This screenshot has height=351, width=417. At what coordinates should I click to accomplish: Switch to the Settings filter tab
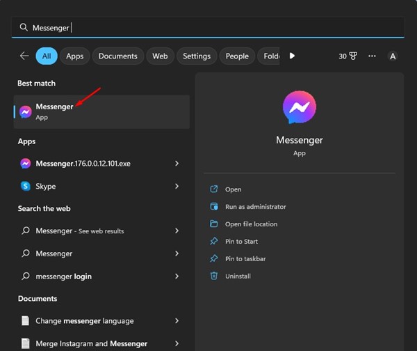tap(197, 56)
